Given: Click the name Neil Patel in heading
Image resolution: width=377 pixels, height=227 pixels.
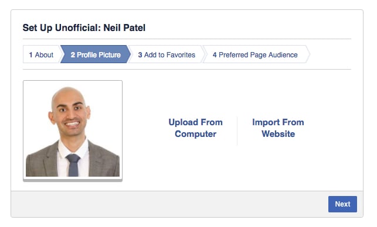Looking at the screenshot, I should tap(124, 27).
